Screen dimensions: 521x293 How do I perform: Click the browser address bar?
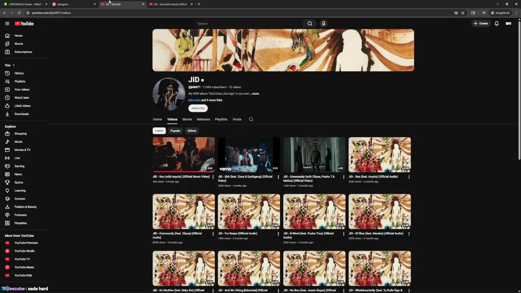(240, 13)
